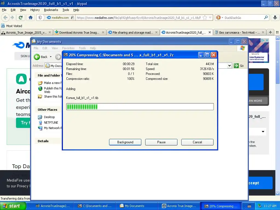Cancel the 7-Zip compression
This screenshot has height=210, width=280.
pos(197,142)
